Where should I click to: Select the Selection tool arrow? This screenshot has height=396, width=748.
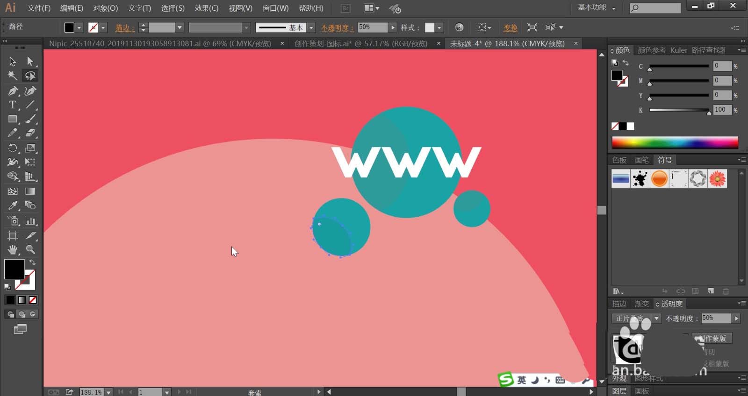coord(13,61)
